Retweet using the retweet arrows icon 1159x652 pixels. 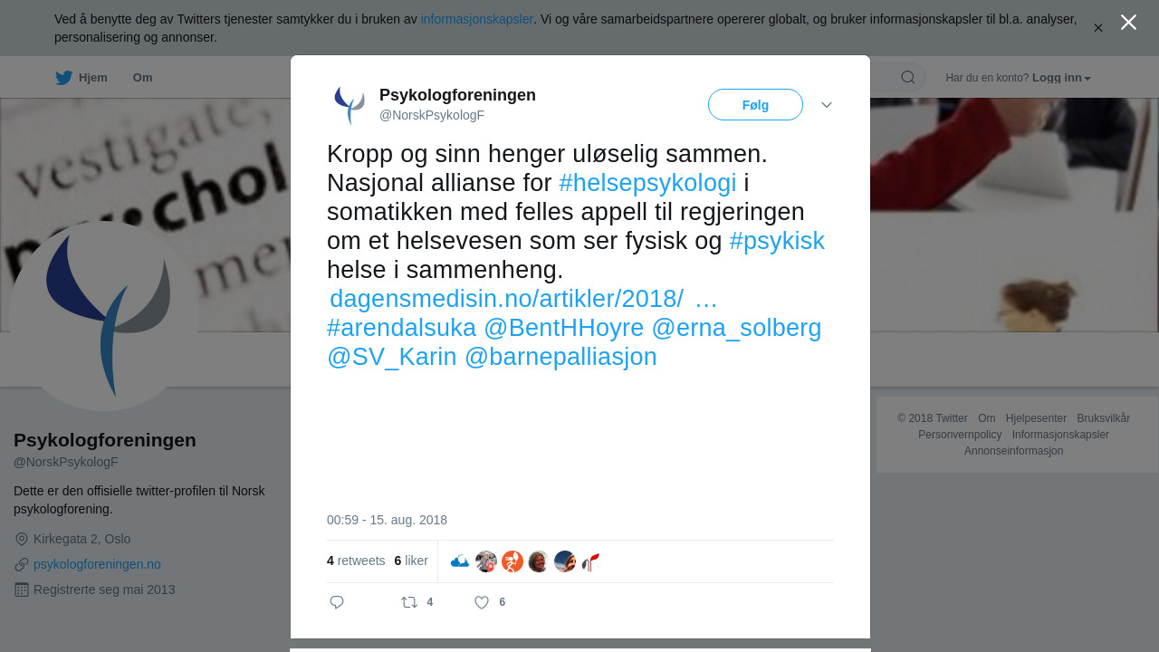point(409,602)
